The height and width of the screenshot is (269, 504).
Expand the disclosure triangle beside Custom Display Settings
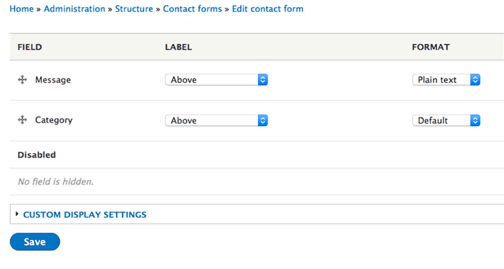click(17, 214)
